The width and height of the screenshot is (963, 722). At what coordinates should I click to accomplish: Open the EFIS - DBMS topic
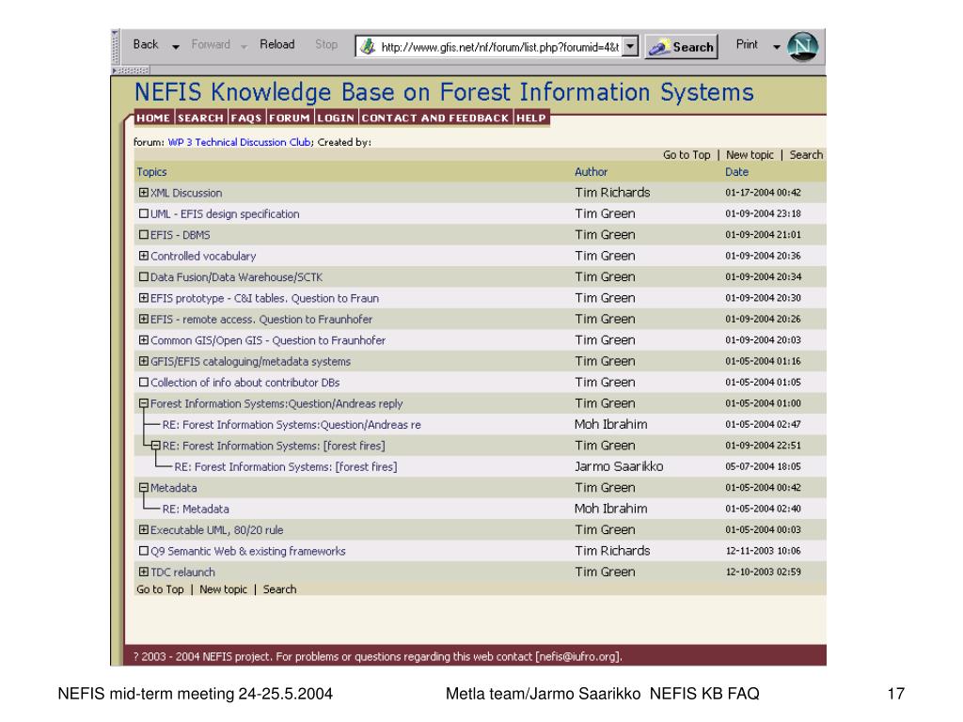(x=180, y=234)
